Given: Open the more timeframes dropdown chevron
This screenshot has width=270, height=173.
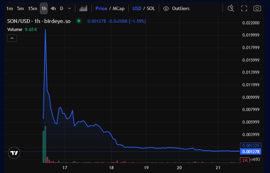Looking at the screenshot, I should 69,8.
